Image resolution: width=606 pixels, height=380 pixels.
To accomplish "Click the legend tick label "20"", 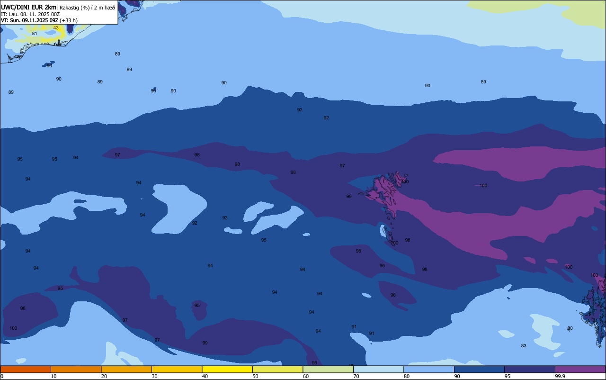I will coord(104,376).
